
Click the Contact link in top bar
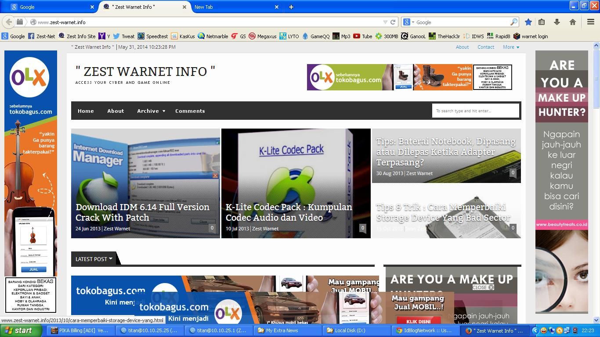[x=486, y=47]
